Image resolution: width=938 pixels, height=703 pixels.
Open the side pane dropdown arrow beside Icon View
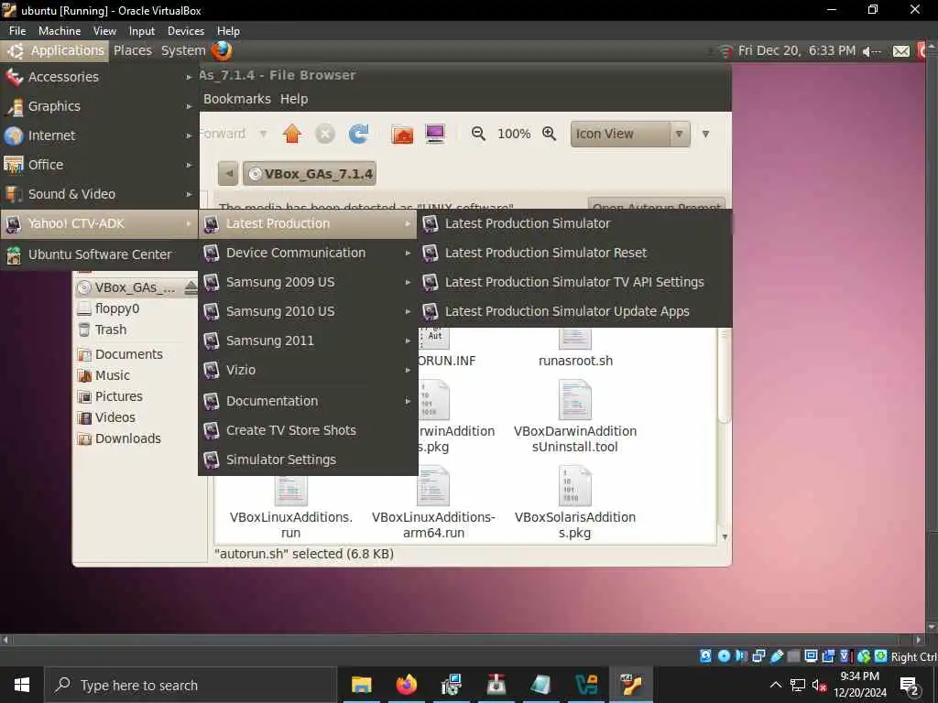pos(706,134)
